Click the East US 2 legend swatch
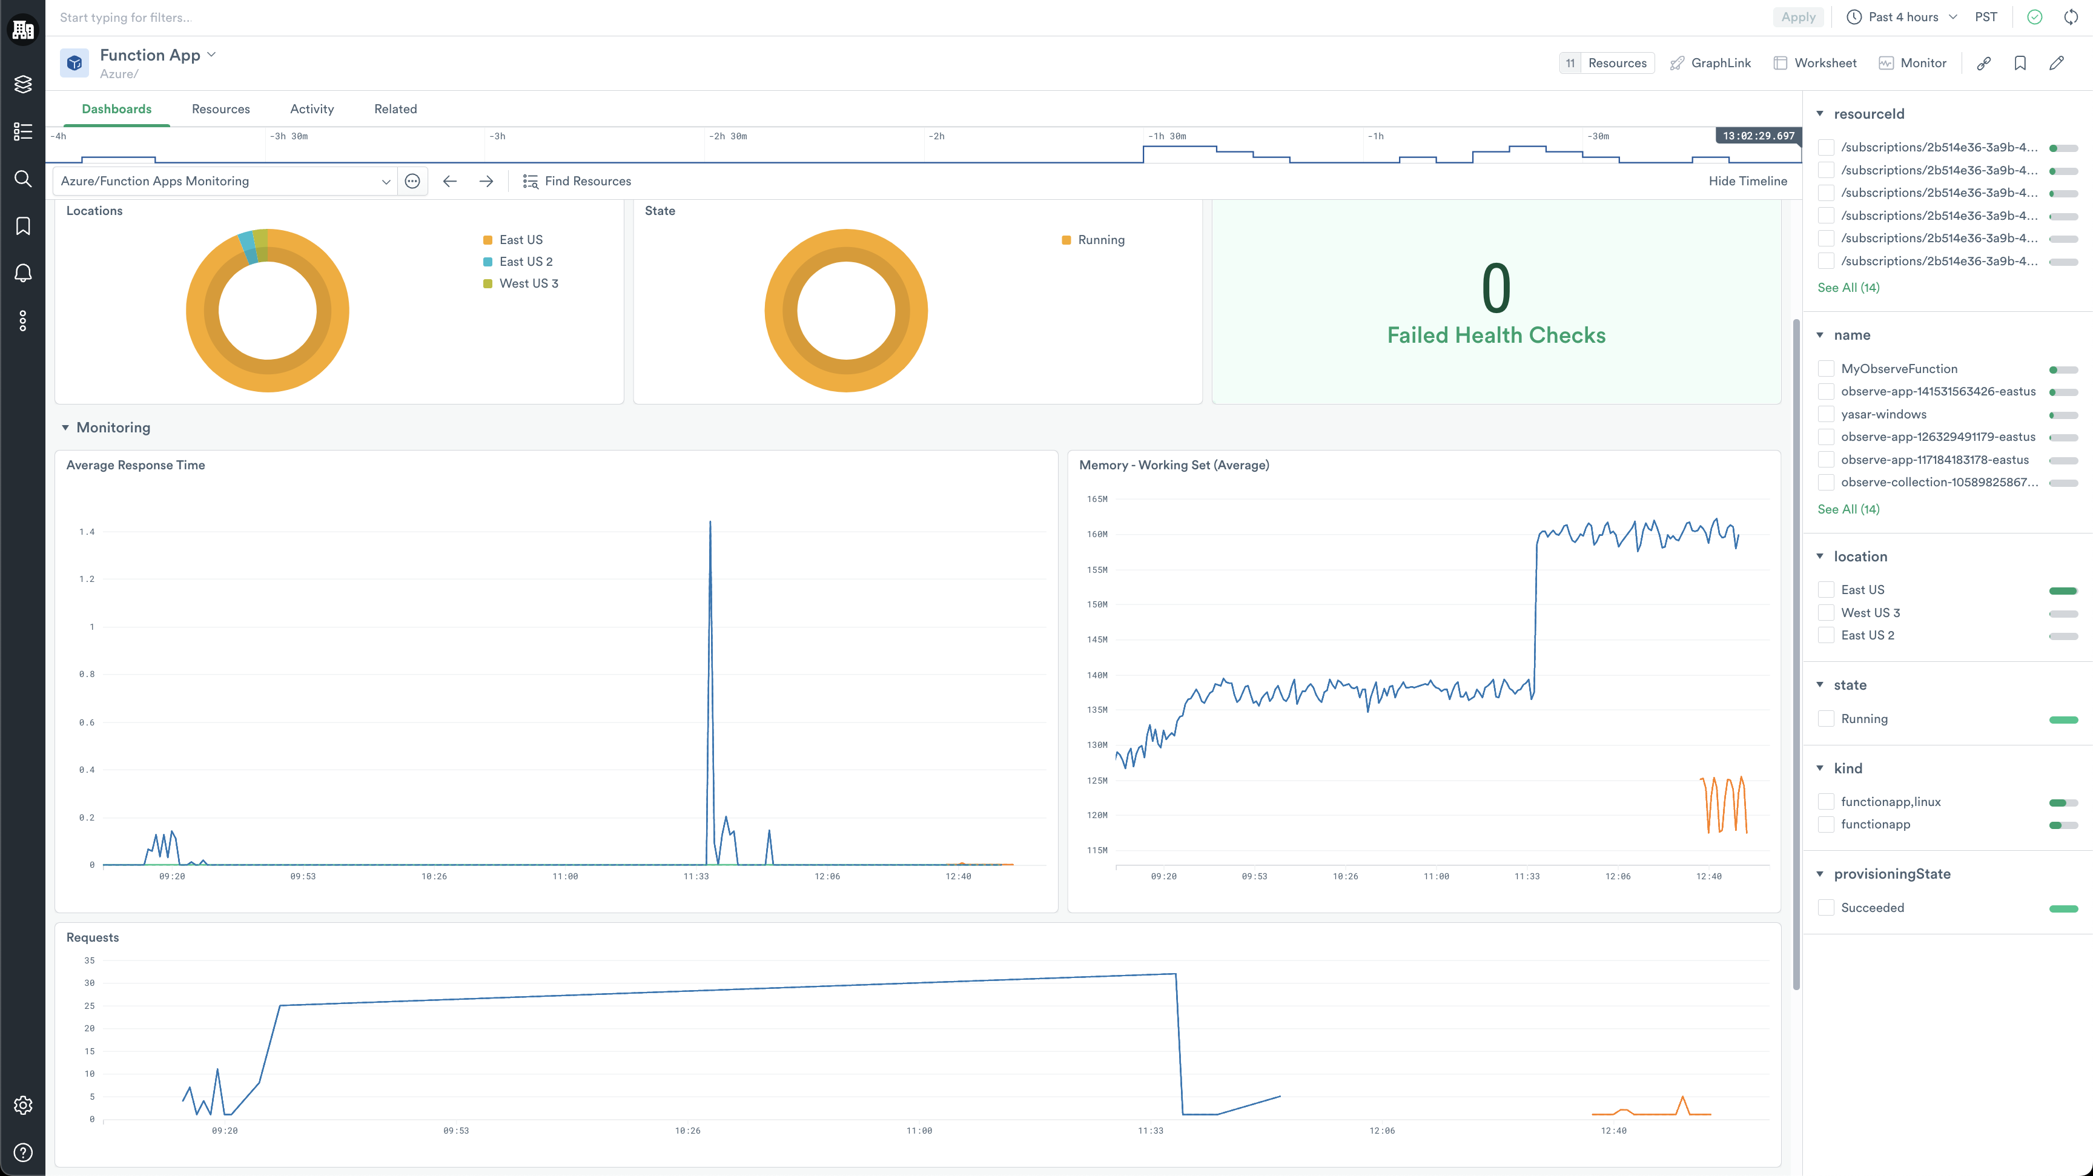 click(488, 262)
